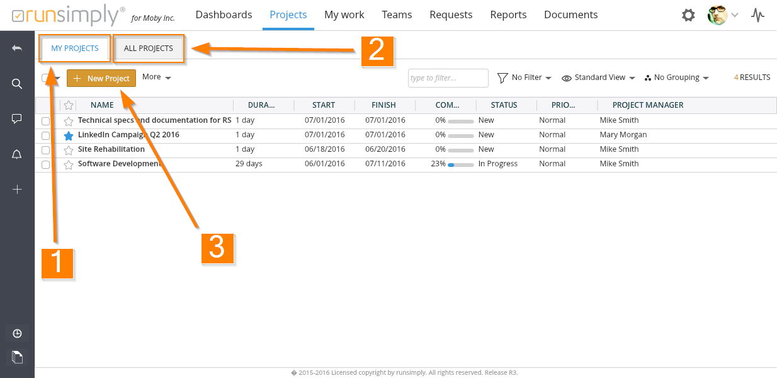Screen dimensions: 777x378
Task: Click the back arrow icon in sidebar
Action: pos(17,49)
